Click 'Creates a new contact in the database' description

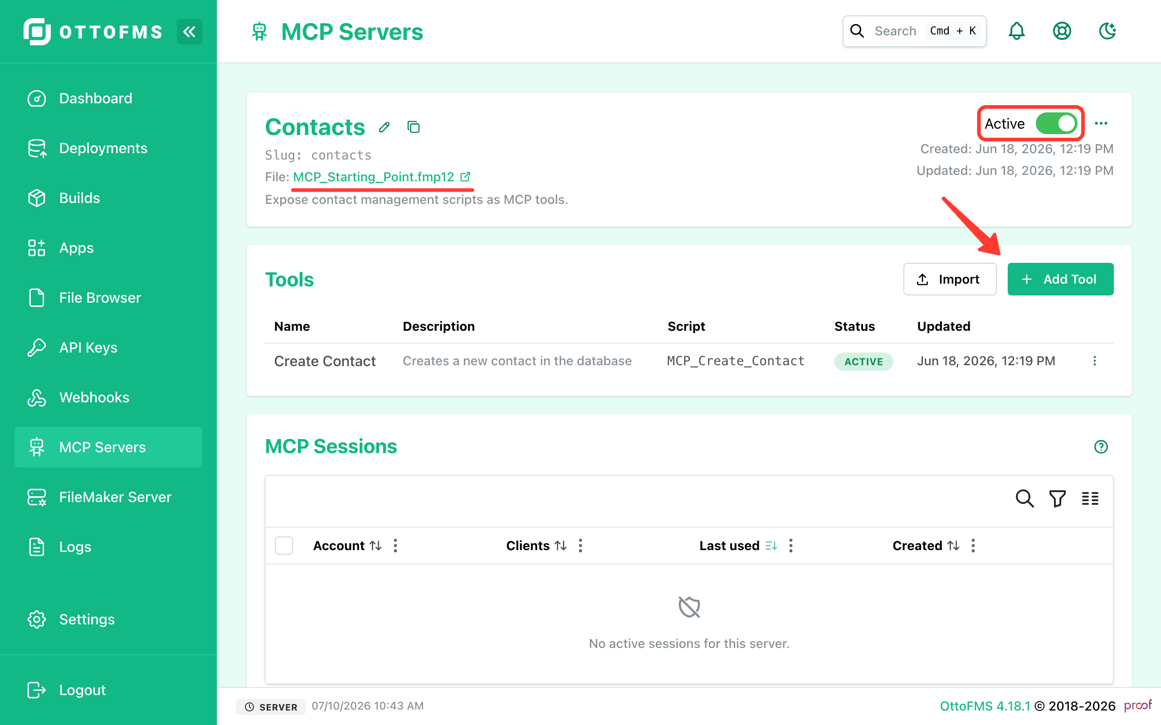pos(517,361)
